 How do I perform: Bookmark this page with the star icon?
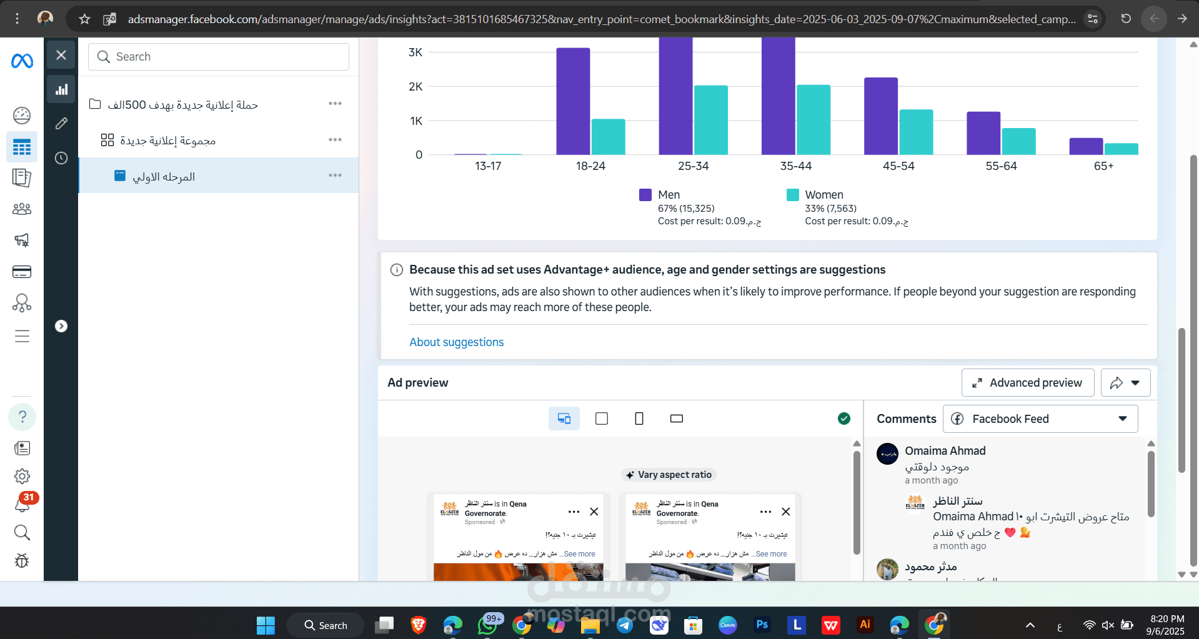(84, 19)
